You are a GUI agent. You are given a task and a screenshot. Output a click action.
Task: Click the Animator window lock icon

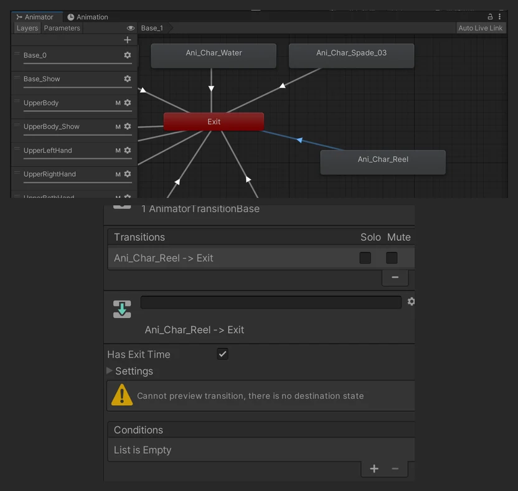pyautogui.click(x=490, y=17)
